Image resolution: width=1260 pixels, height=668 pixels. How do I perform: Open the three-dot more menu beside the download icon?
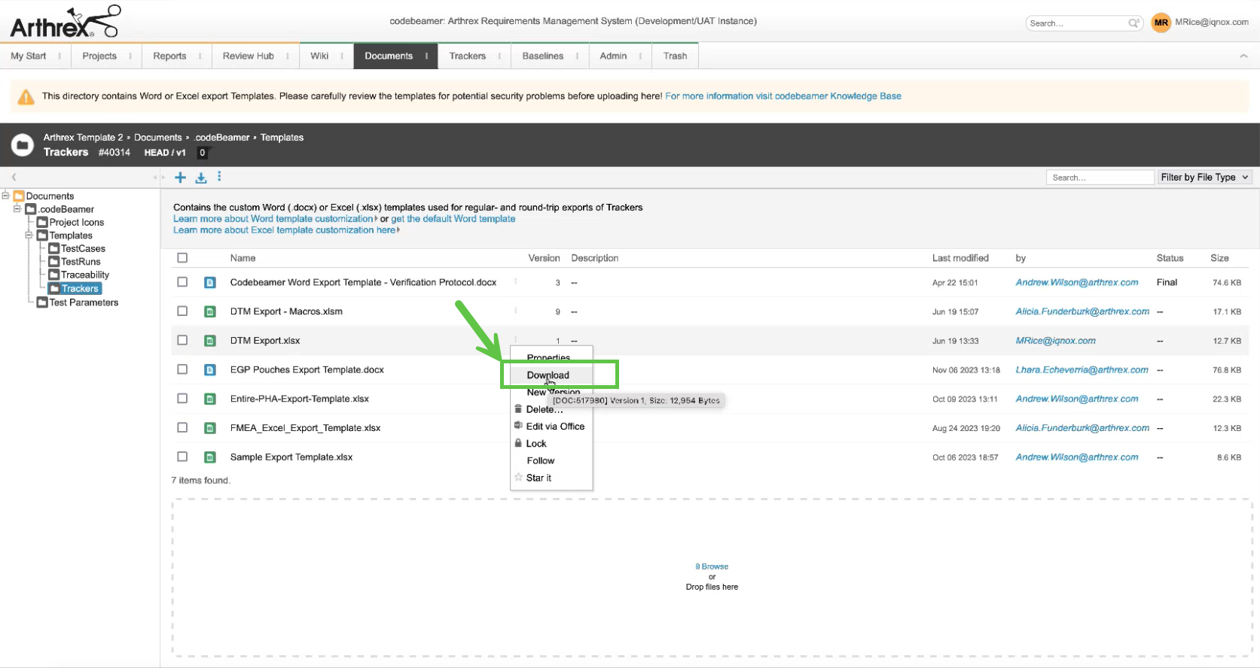click(x=219, y=177)
